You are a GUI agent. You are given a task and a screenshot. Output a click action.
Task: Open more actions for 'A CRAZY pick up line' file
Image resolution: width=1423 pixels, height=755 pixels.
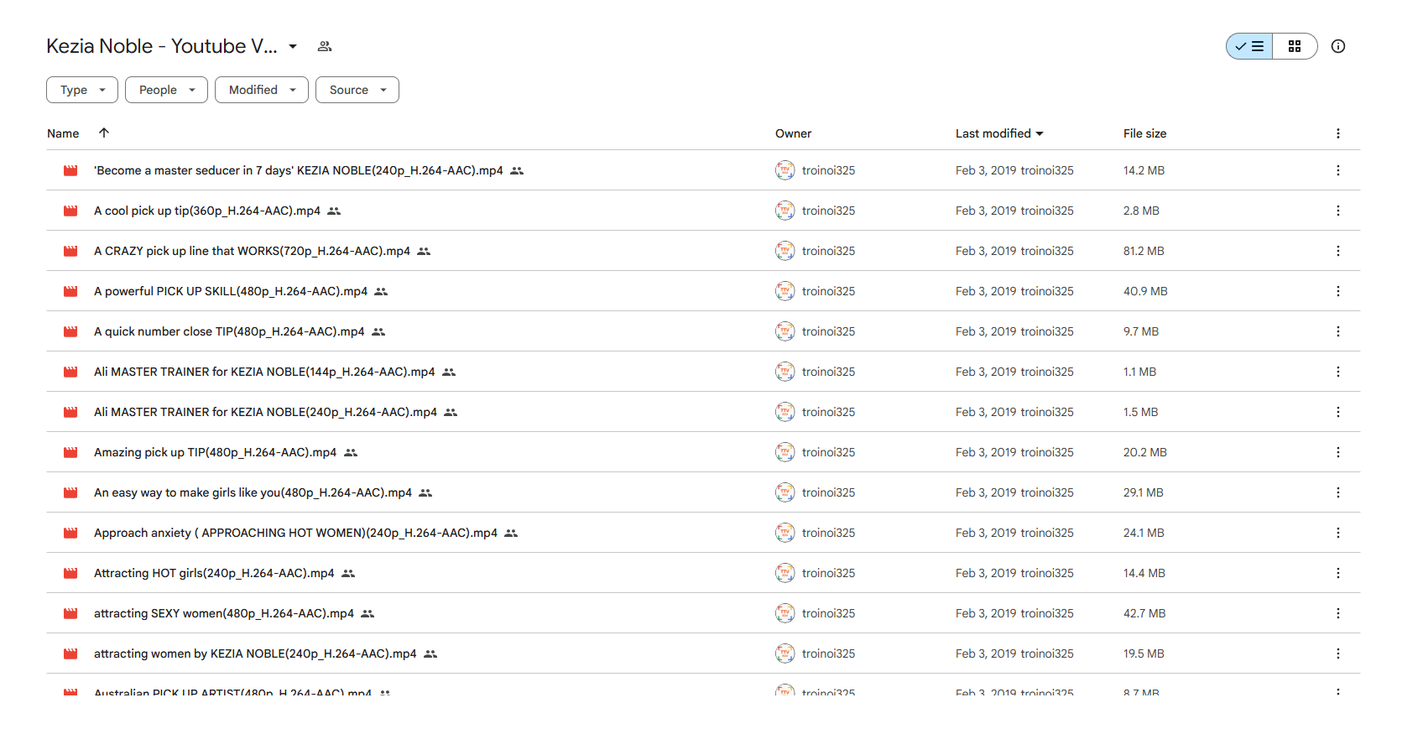coord(1338,251)
